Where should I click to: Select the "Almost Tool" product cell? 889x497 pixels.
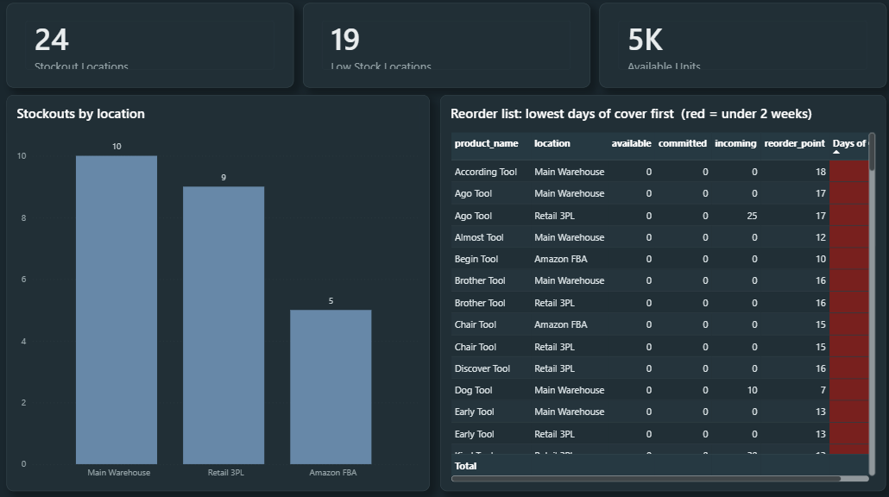[x=479, y=237]
